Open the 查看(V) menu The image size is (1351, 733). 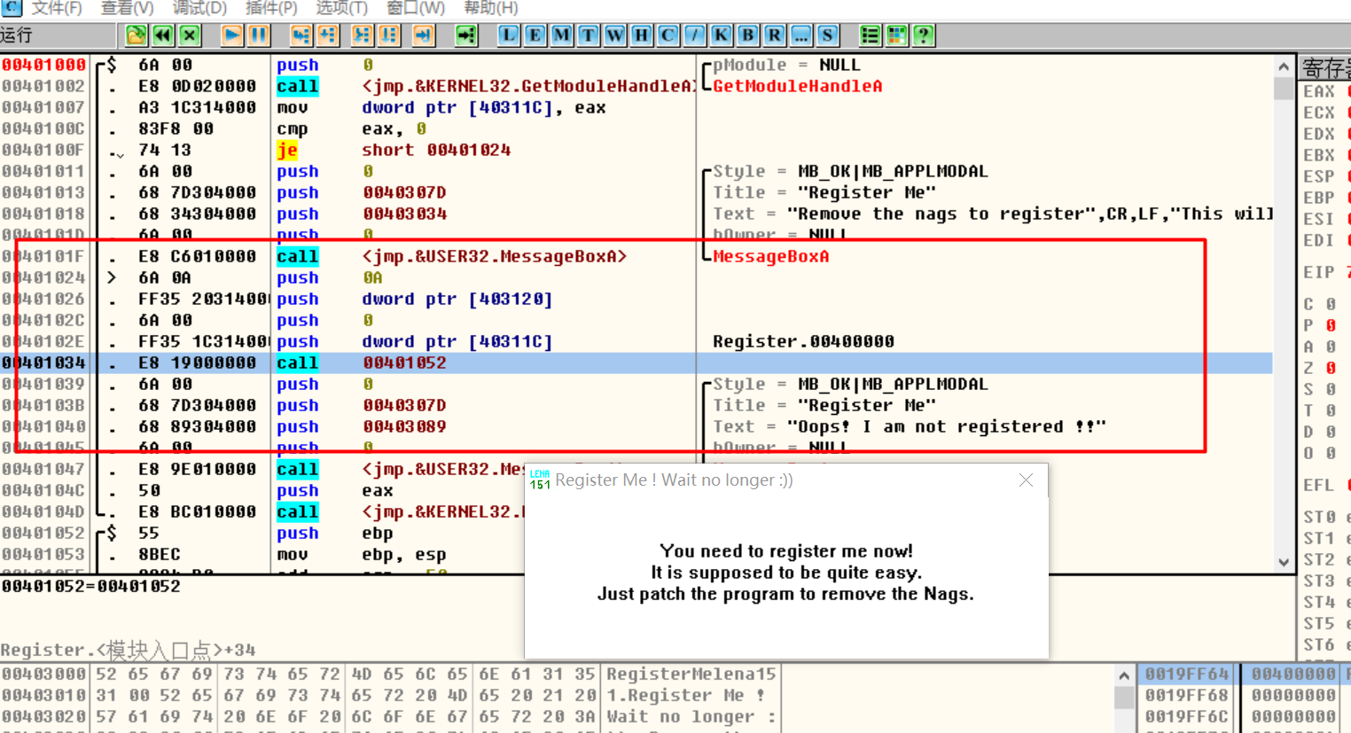coord(127,8)
